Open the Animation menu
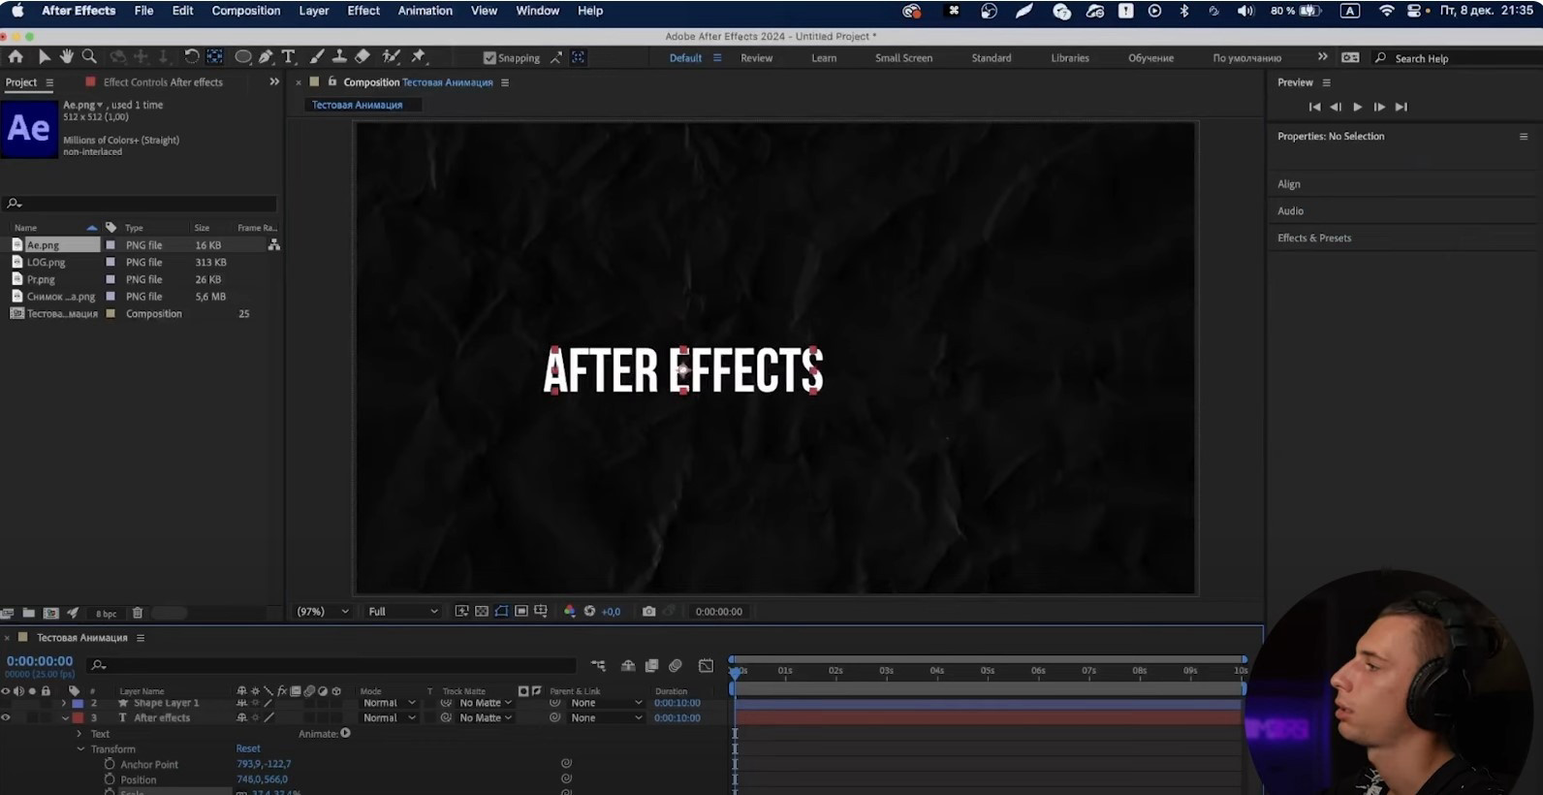 (425, 11)
